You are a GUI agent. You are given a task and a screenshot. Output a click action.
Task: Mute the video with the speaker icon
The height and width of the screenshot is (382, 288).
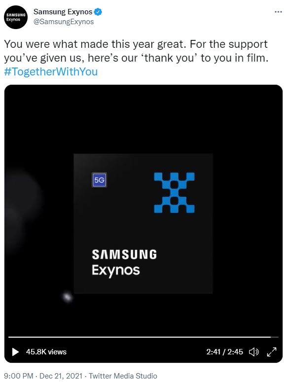pyautogui.click(x=253, y=352)
